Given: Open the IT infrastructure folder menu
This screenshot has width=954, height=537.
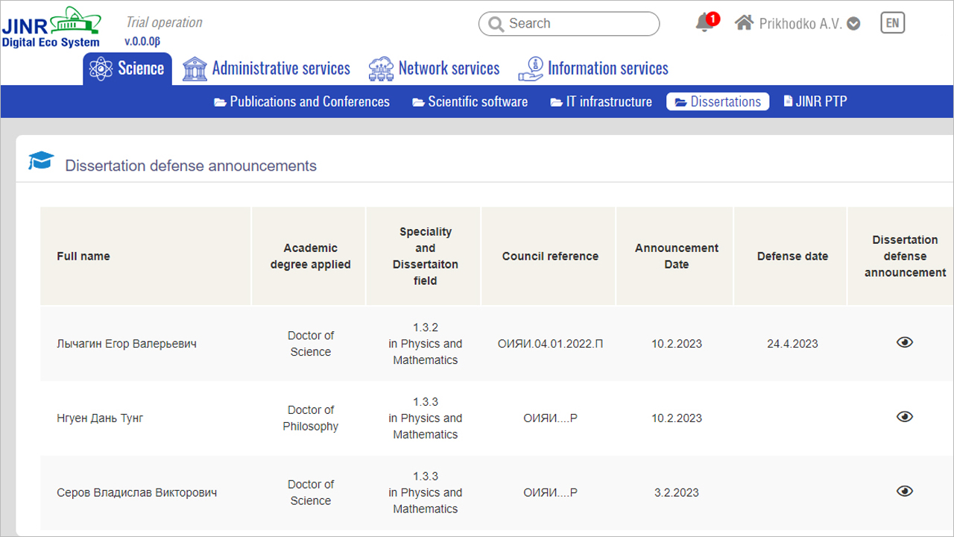Looking at the screenshot, I should 601,102.
